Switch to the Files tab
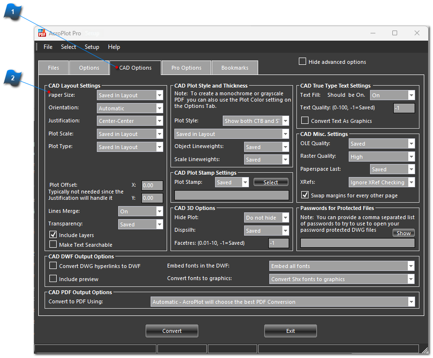Screen dimensions: 433x358 [54, 68]
